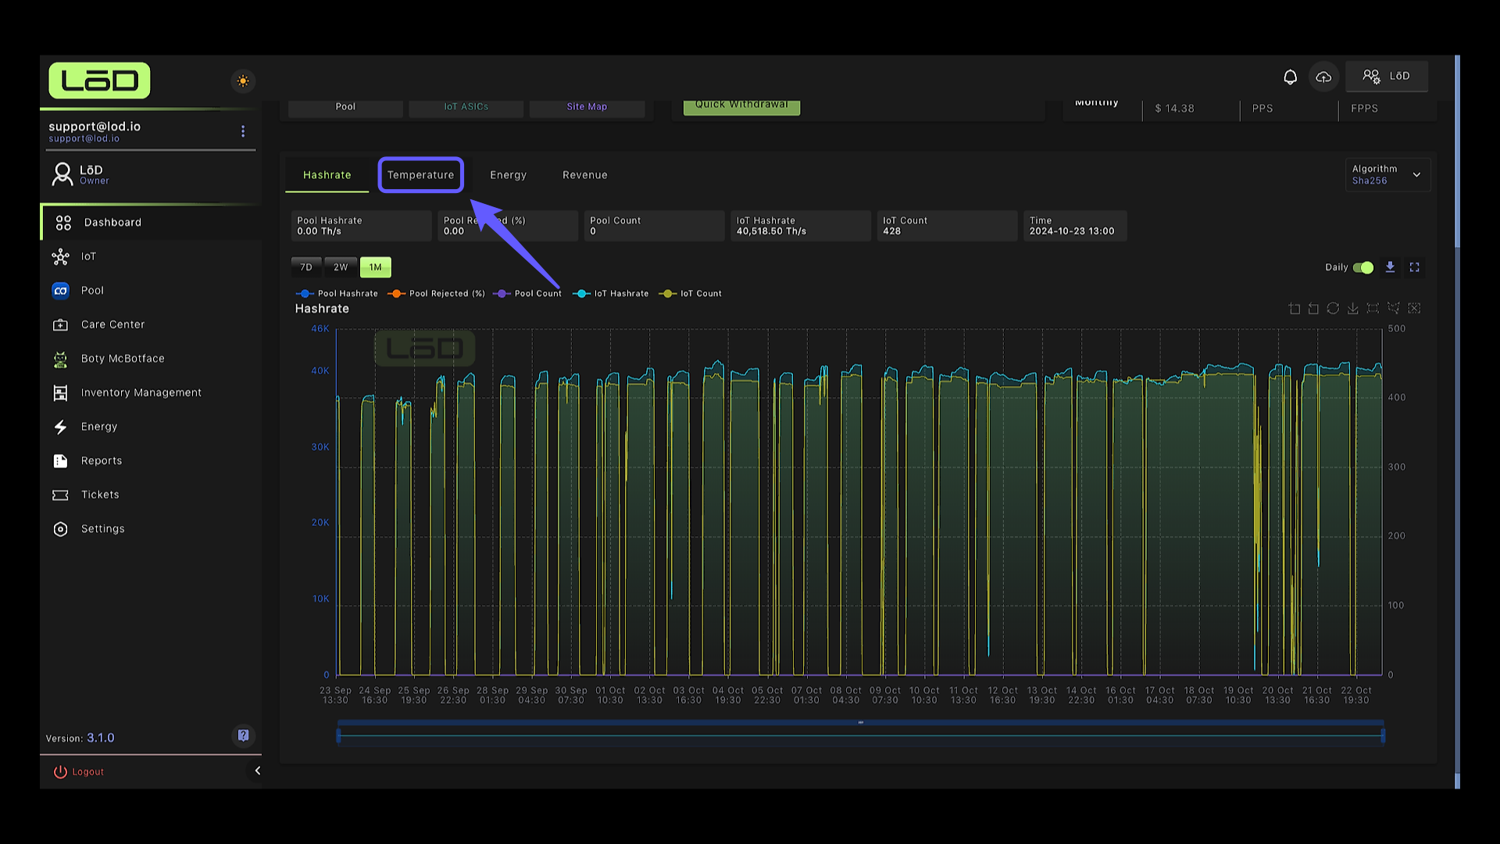Switch to Hashrate tab
Screen dimensions: 1500x844
click(327, 175)
